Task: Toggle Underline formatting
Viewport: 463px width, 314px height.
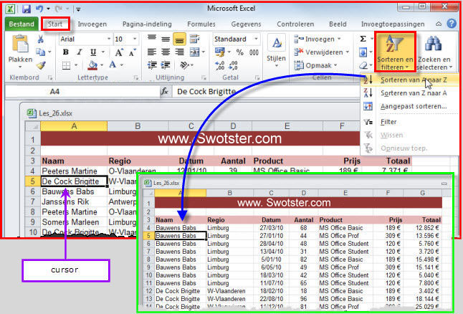Action: (93, 52)
